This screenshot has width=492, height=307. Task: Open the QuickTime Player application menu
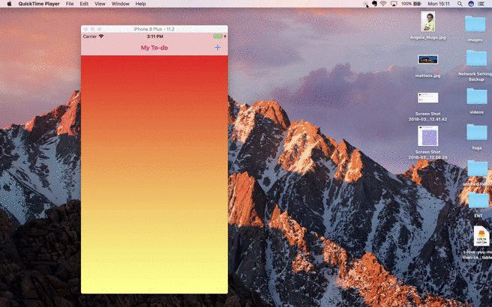click(x=39, y=4)
